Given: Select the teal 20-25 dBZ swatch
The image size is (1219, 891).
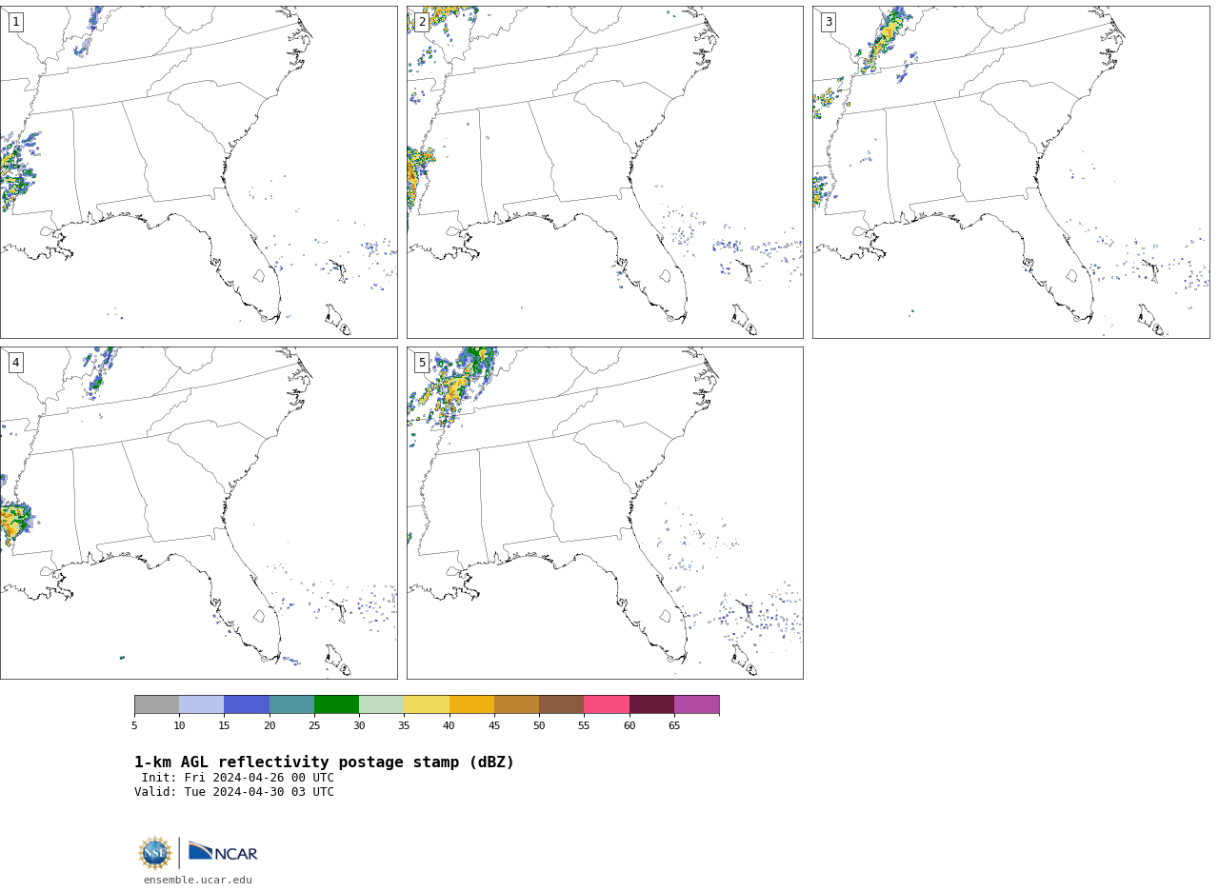Looking at the screenshot, I should pyautogui.click(x=291, y=704).
